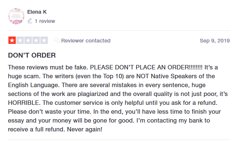This screenshot has width=237, height=141.
Task: Open Elena K's profile avatar
Action: click(x=16, y=16)
